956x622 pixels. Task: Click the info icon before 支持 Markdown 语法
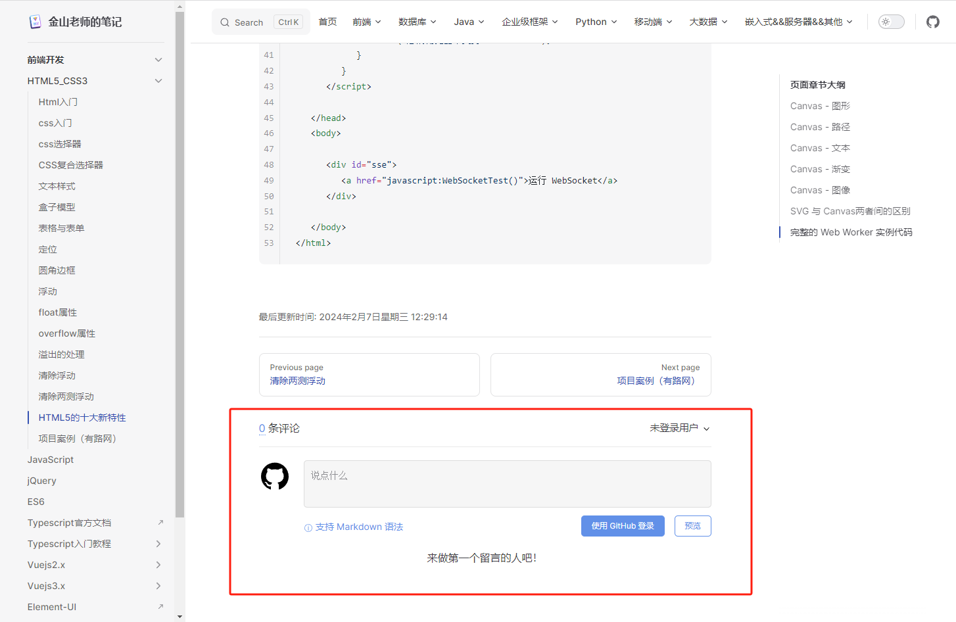point(308,527)
